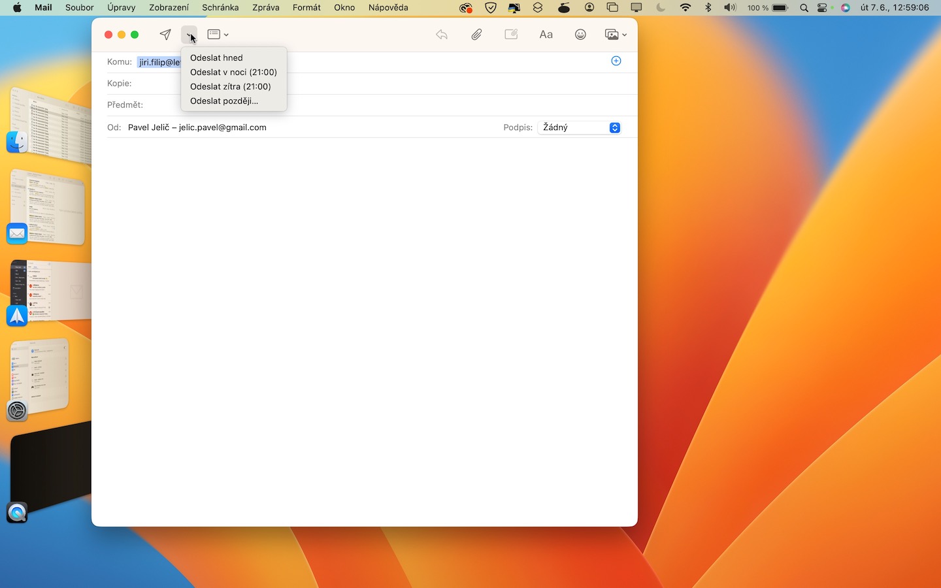Click the Send message paper plane icon
Viewport: 941px width, 588px height.
(165, 35)
